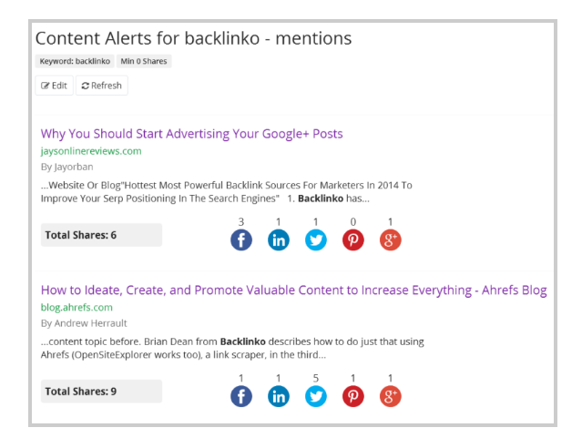
Task: Visit jaysonlinereviews.com domain link
Action: tap(91, 151)
